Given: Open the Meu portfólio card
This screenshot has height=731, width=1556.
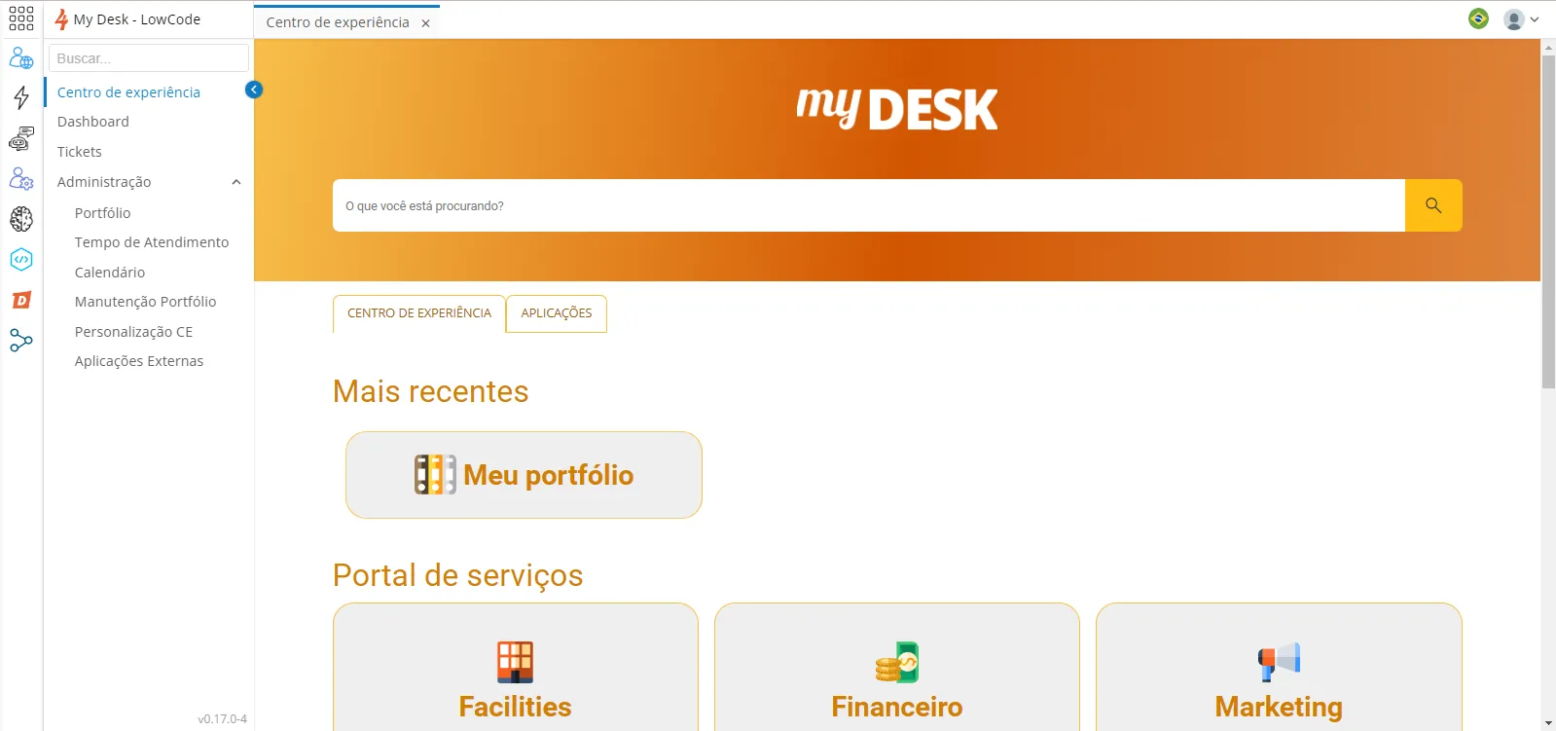Looking at the screenshot, I should point(524,475).
